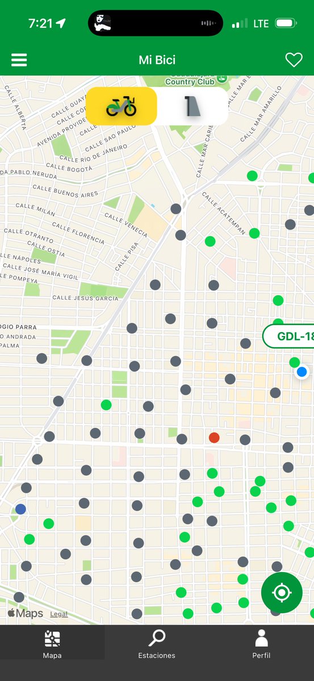Tap the bright blue current location dot
314x681 pixels.
pyautogui.click(x=302, y=372)
